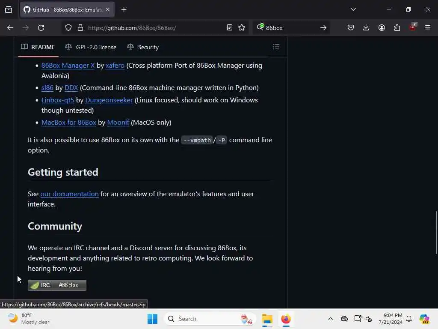Open the Downloads panel

tap(366, 28)
